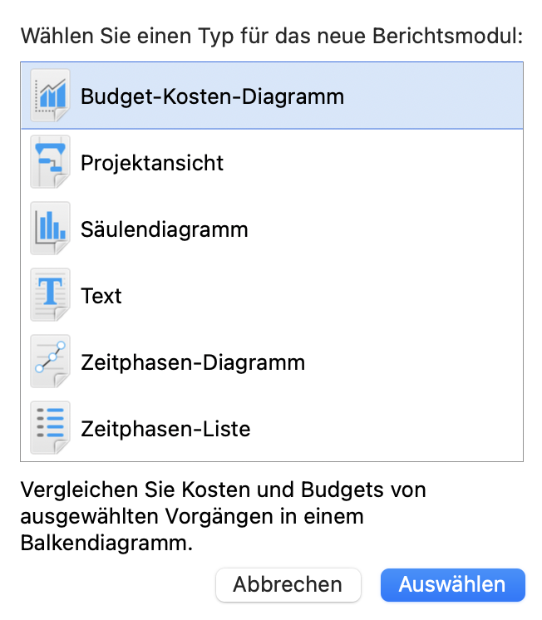Select the word Text in list
This screenshot has width=542, height=620.
pyautogui.click(x=101, y=296)
